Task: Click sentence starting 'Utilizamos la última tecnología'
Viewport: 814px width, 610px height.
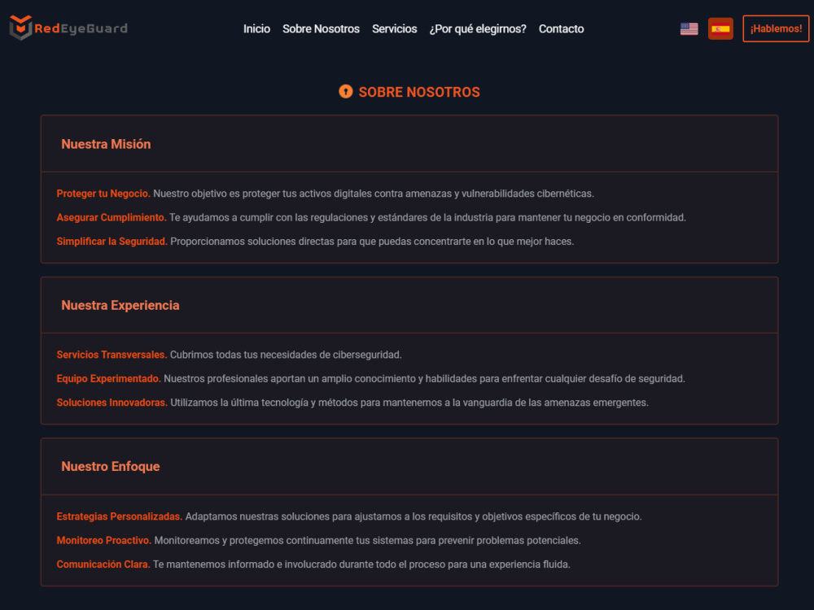Action: tap(409, 403)
